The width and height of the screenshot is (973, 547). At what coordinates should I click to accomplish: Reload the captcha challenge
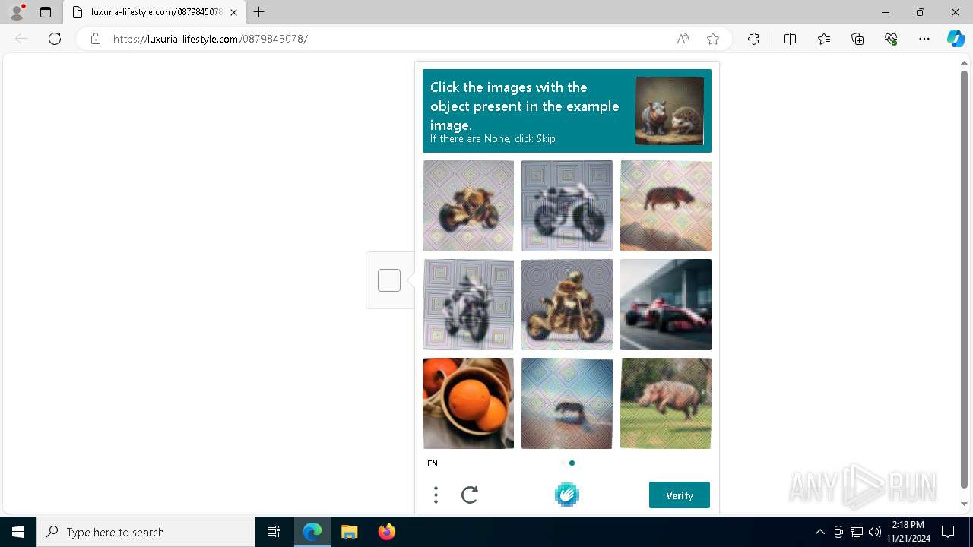coord(470,495)
